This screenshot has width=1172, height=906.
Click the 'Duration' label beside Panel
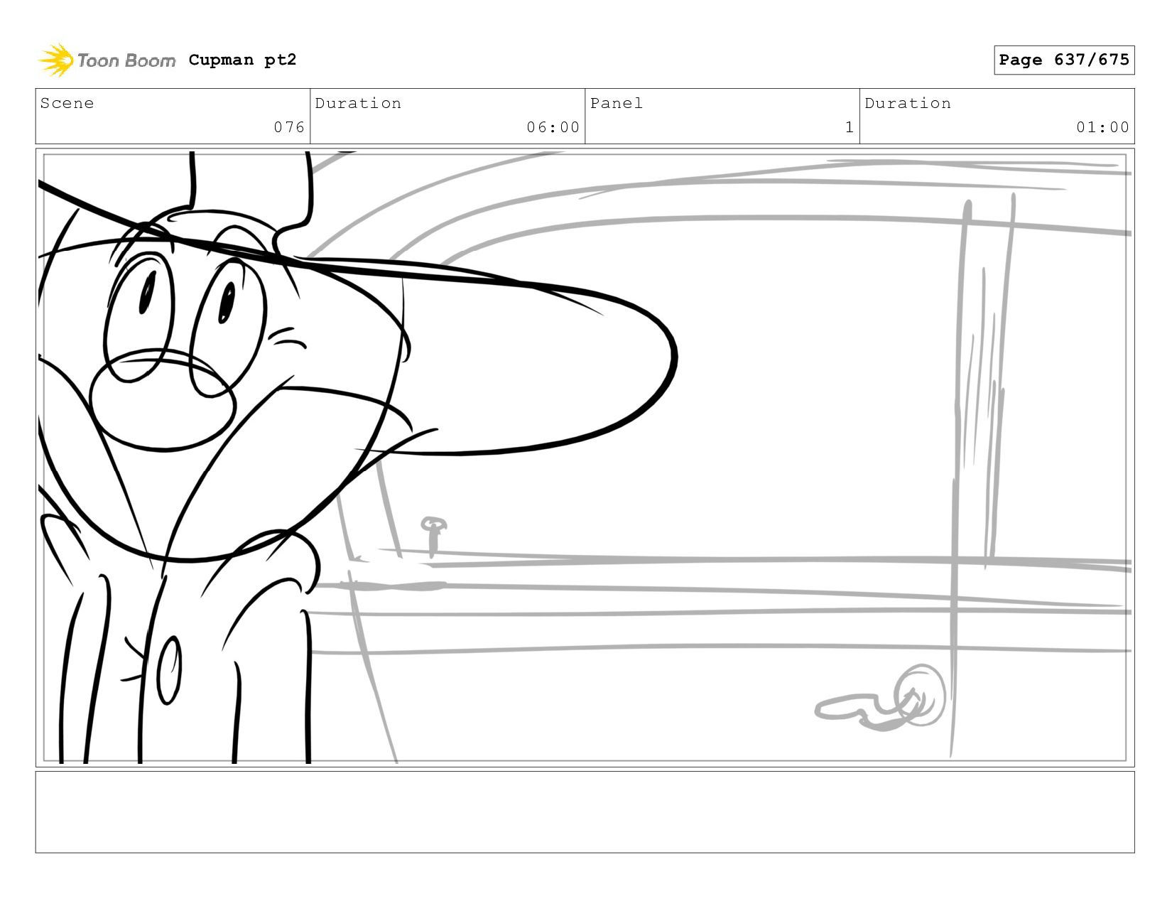[x=908, y=103]
